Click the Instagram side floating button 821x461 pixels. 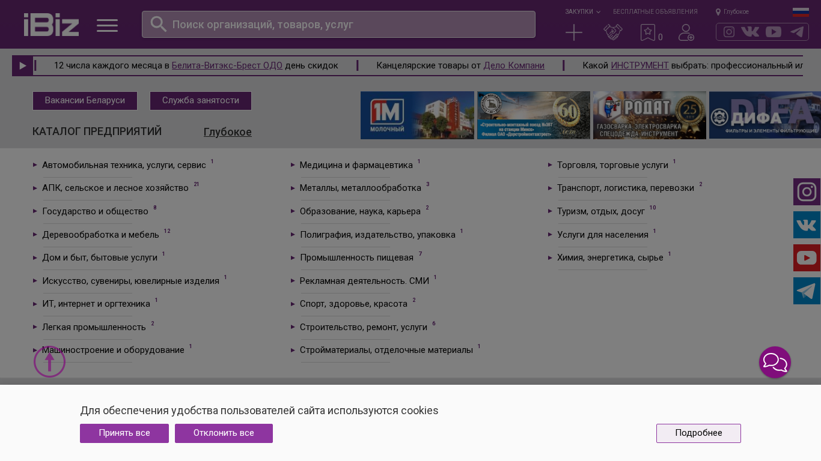tap(807, 192)
